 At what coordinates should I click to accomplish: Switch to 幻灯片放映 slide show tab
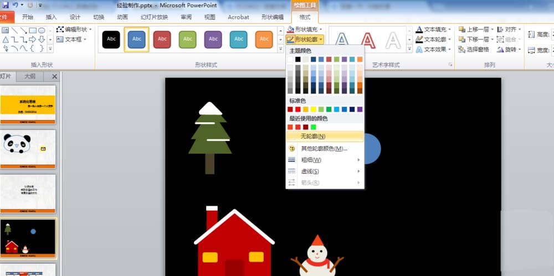pos(154,17)
